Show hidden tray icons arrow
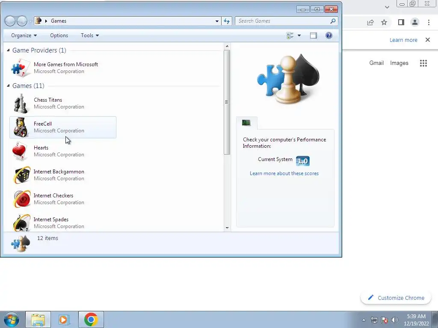This screenshot has height=328, width=438. [x=364, y=320]
